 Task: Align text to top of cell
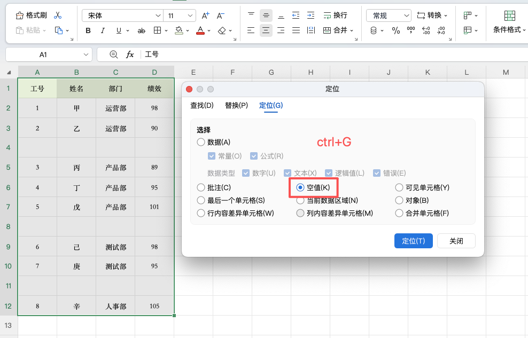coord(251,15)
